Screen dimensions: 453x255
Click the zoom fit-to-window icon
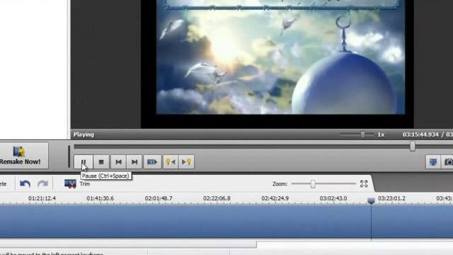(x=364, y=183)
